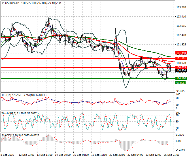Click the Stochastic scale value 80
The width and height of the screenshot is (187, 158).
[x=177, y=116]
